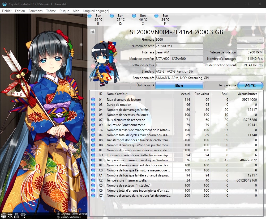This screenshot has height=219, width=266.
Task: Click the Bon health status button
Action: tap(179, 86)
